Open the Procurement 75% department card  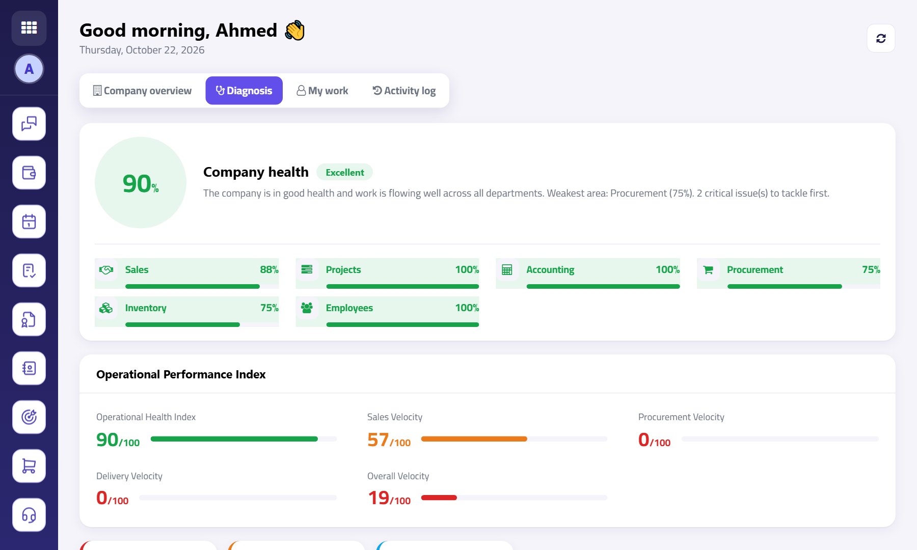[789, 273]
